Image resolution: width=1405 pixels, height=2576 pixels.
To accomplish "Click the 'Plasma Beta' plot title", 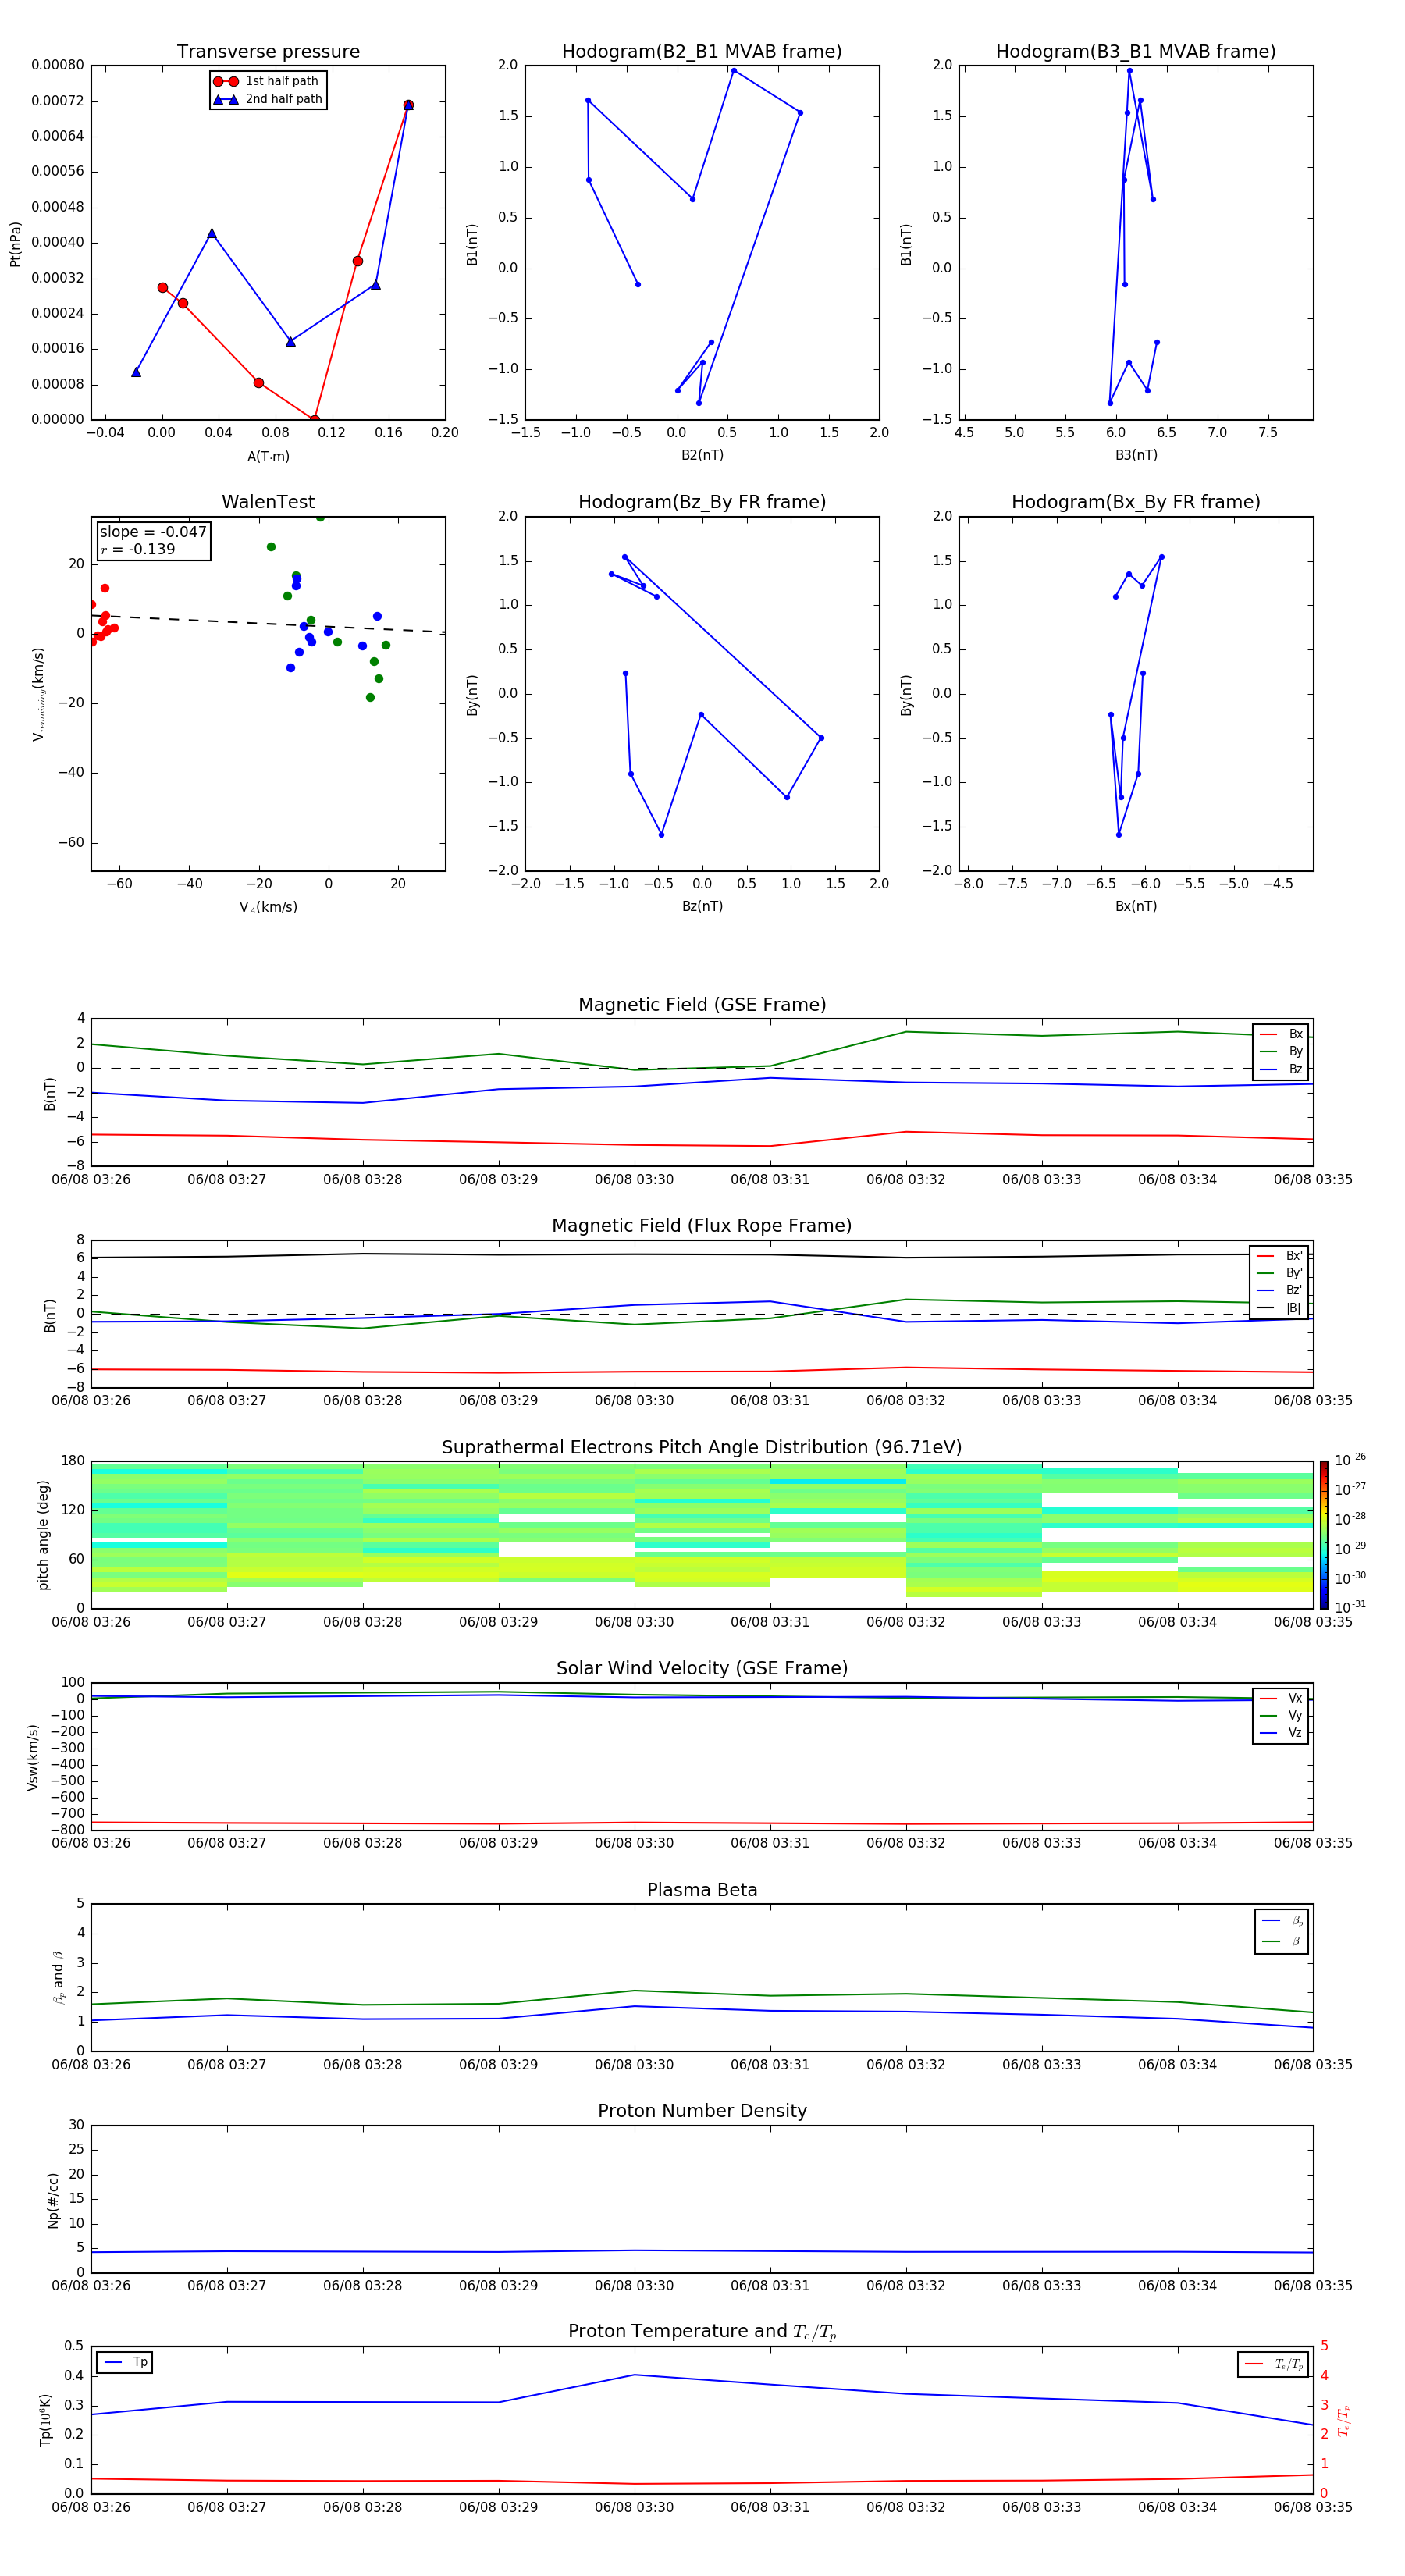I will 702,1891.
